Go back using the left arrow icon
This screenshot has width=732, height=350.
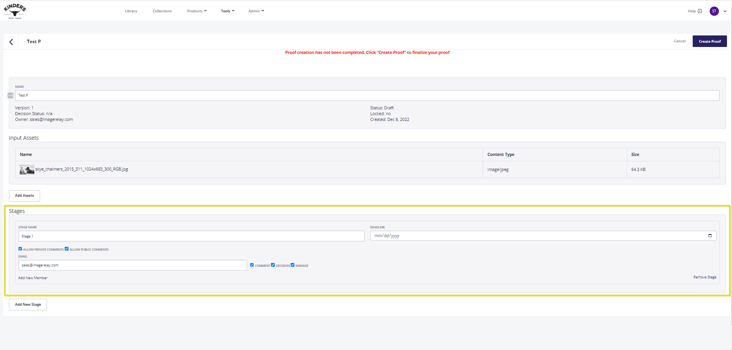pyautogui.click(x=11, y=42)
